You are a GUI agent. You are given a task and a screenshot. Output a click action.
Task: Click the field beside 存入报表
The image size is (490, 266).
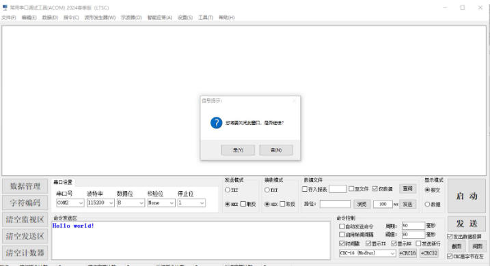coord(338,189)
